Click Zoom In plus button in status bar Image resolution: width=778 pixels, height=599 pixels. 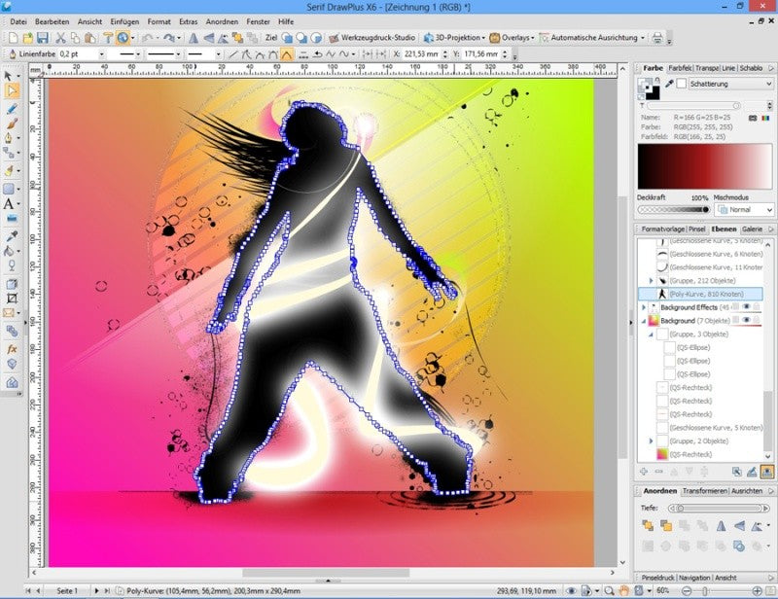[758, 590]
